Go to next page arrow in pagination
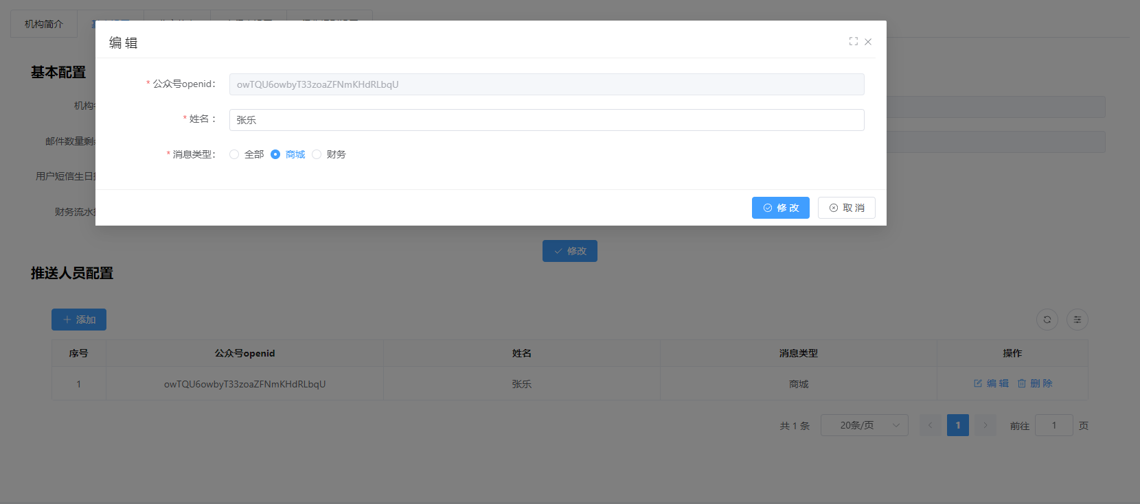 (x=985, y=425)
